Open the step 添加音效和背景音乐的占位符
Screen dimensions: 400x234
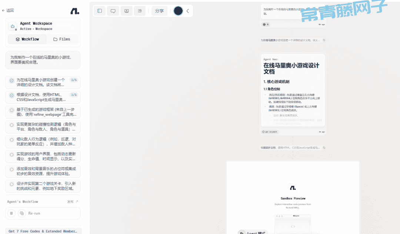click(43, 171)
